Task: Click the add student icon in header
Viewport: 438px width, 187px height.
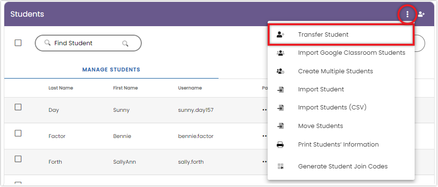Action: click(421, 14)
